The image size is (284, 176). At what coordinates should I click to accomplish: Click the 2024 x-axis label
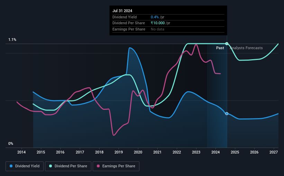216,152
